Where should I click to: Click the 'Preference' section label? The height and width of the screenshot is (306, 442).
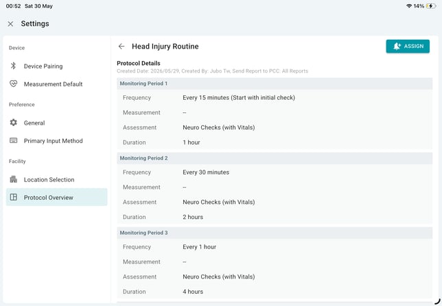pyautogui.click(x=22, y=105)
